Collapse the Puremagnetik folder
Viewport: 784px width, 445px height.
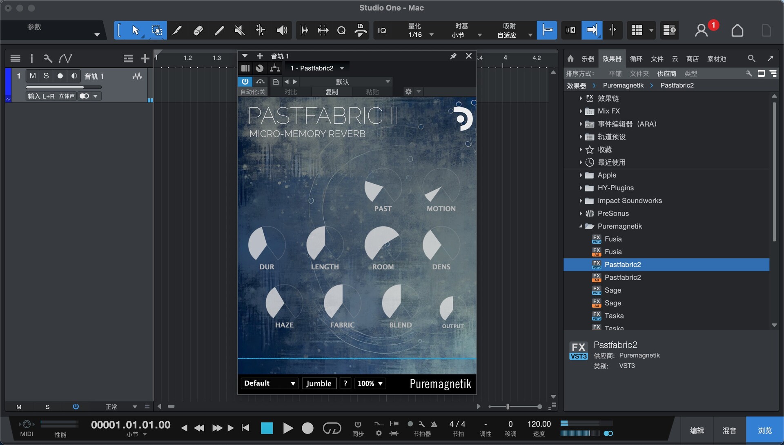[581, 226]
